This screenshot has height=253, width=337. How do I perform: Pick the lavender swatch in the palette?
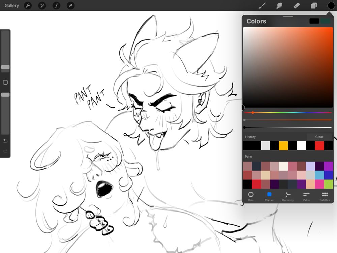tap(310, 166)
